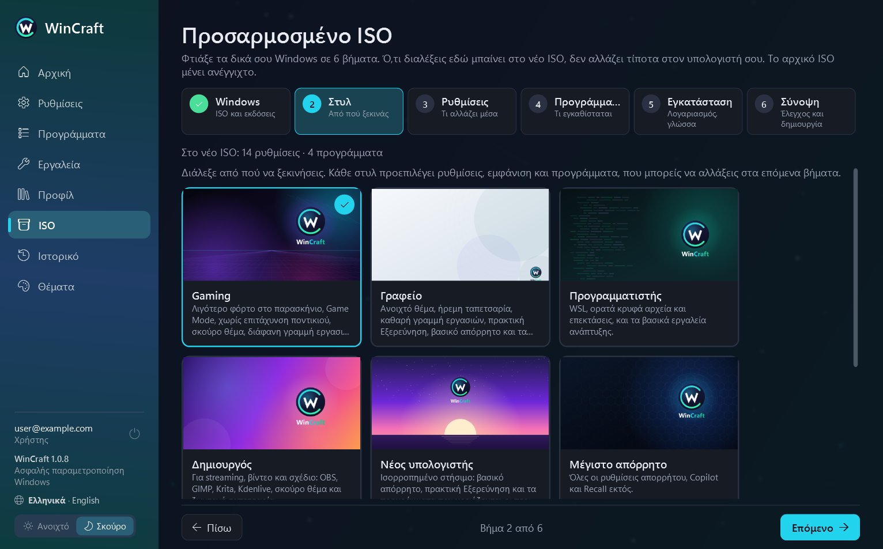Open Ρυθμίσεις in the sidebar

[80, 103]
